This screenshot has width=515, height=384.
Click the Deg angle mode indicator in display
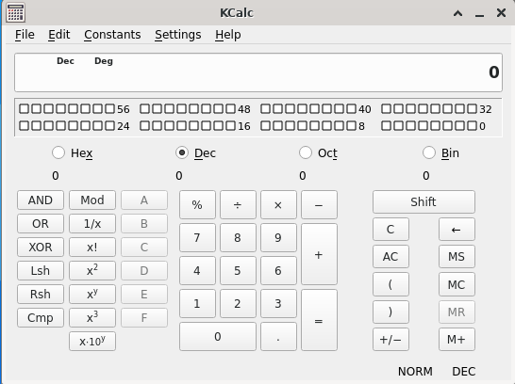point(104,61)
